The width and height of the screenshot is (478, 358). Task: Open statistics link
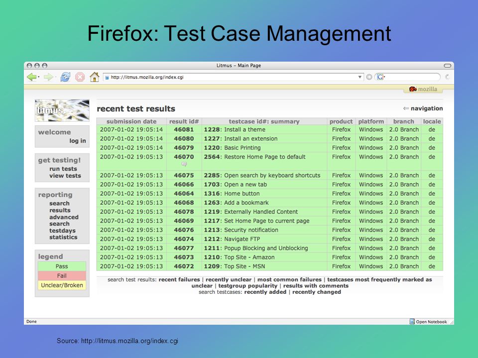pos(63,237)
